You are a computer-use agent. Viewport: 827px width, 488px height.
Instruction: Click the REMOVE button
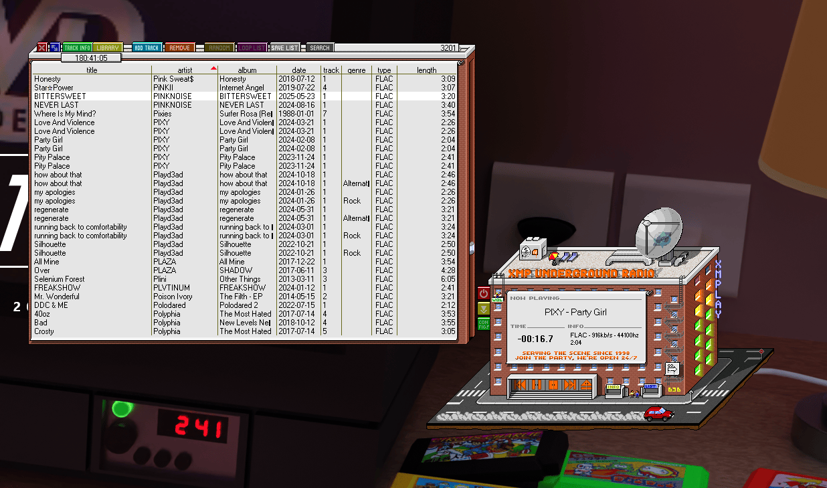point(179,48)
